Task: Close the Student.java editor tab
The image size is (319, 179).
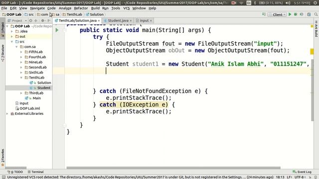Action: [x=131, y=21]
